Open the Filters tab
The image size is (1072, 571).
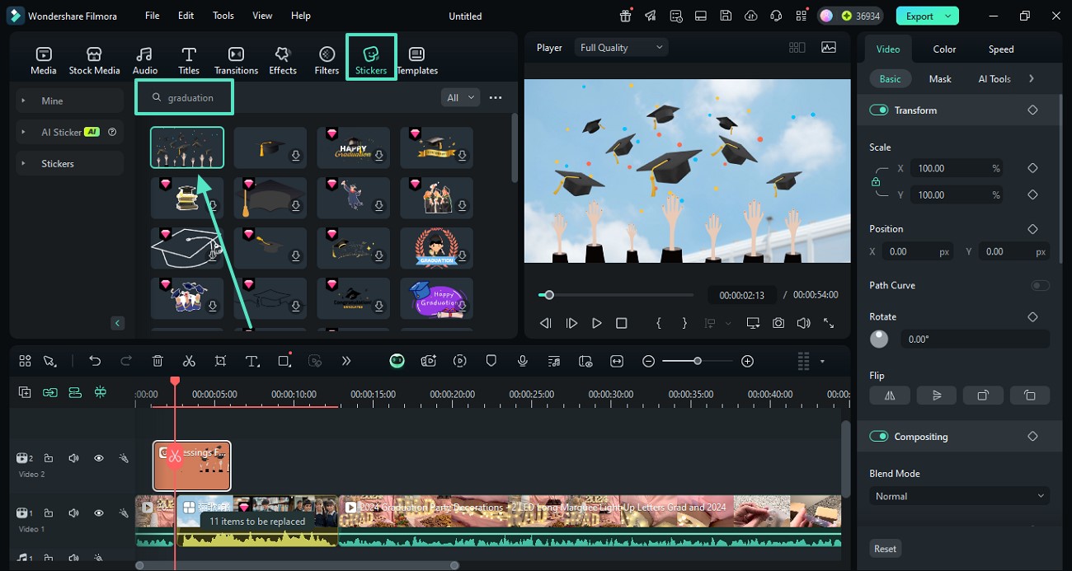(x=327, y=61)
